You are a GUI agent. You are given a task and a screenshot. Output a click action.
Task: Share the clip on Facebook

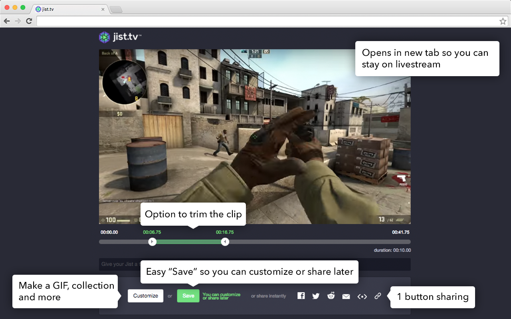coord(301,296)
